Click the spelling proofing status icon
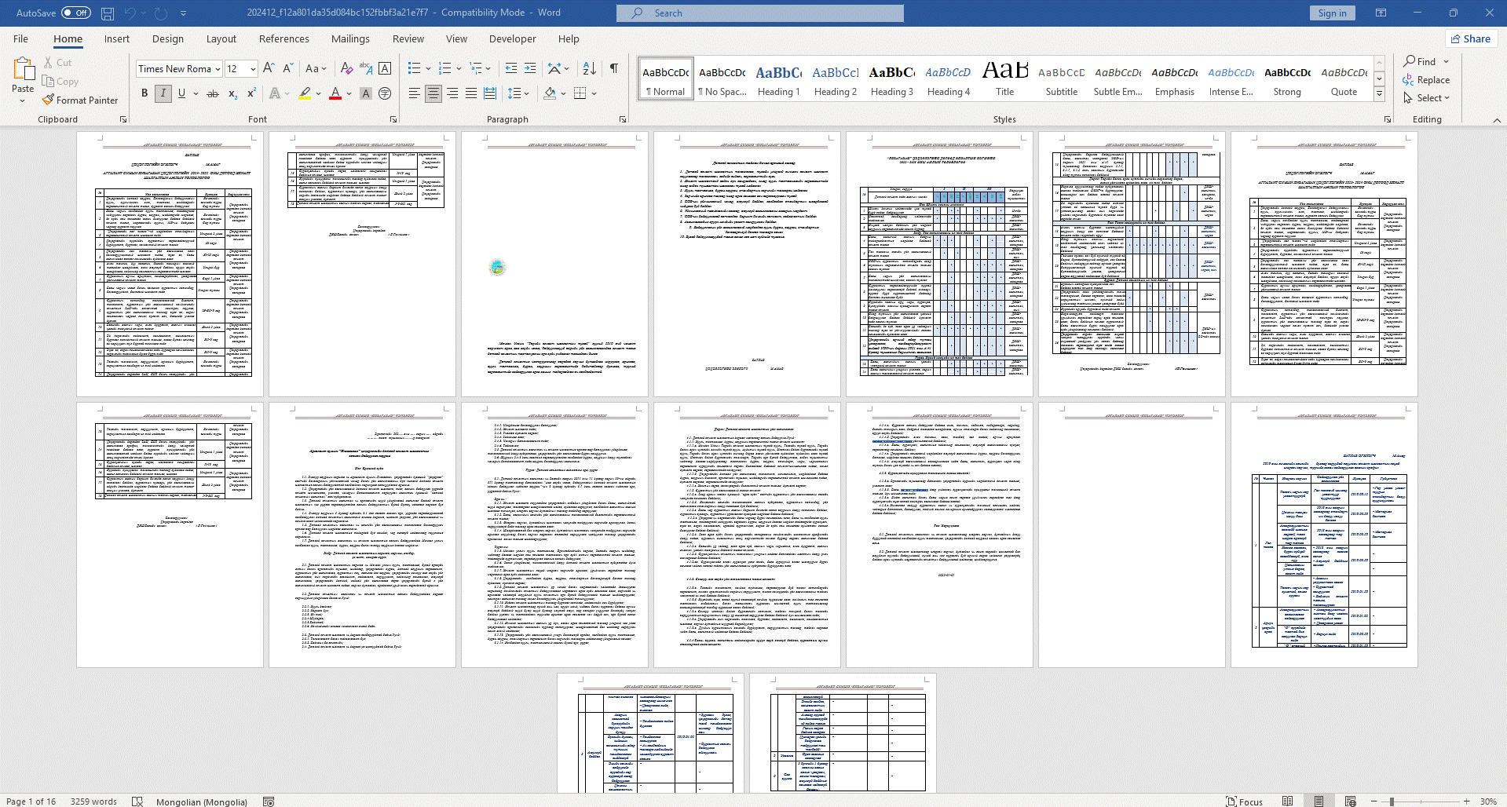The width and height of the screenshot is (1507, 807). point(137,802)
